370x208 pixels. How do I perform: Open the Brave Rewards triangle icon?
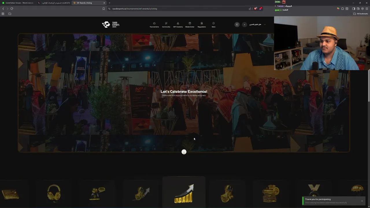[x=260, y=9]
